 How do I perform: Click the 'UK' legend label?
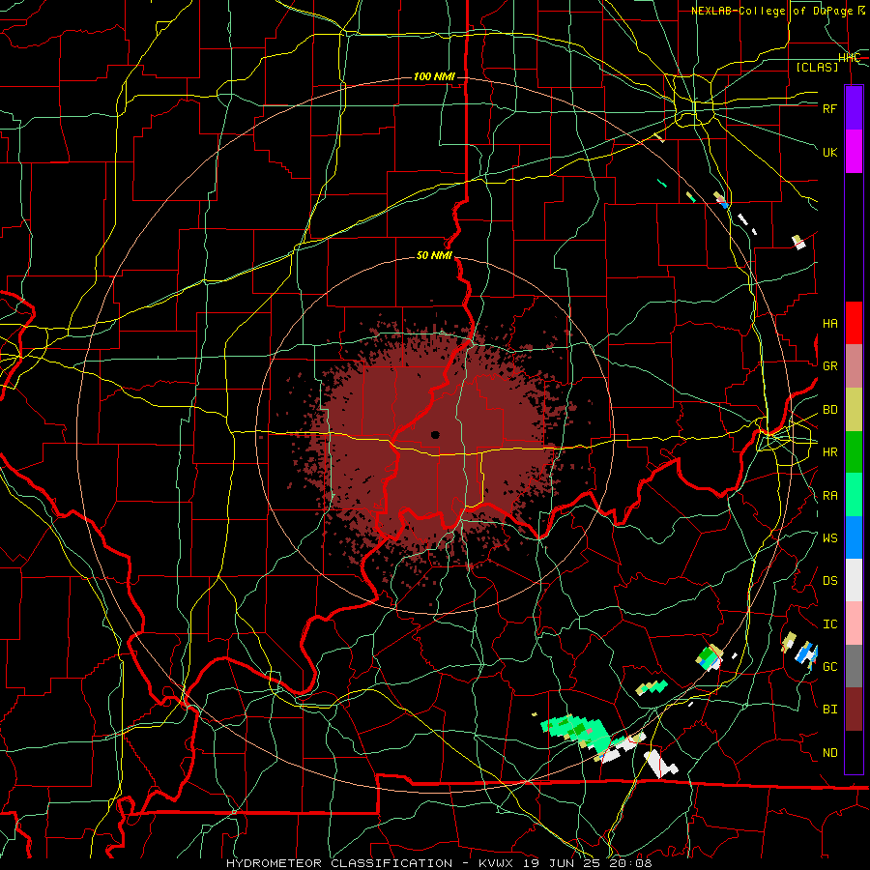click(x=829, y=152)
